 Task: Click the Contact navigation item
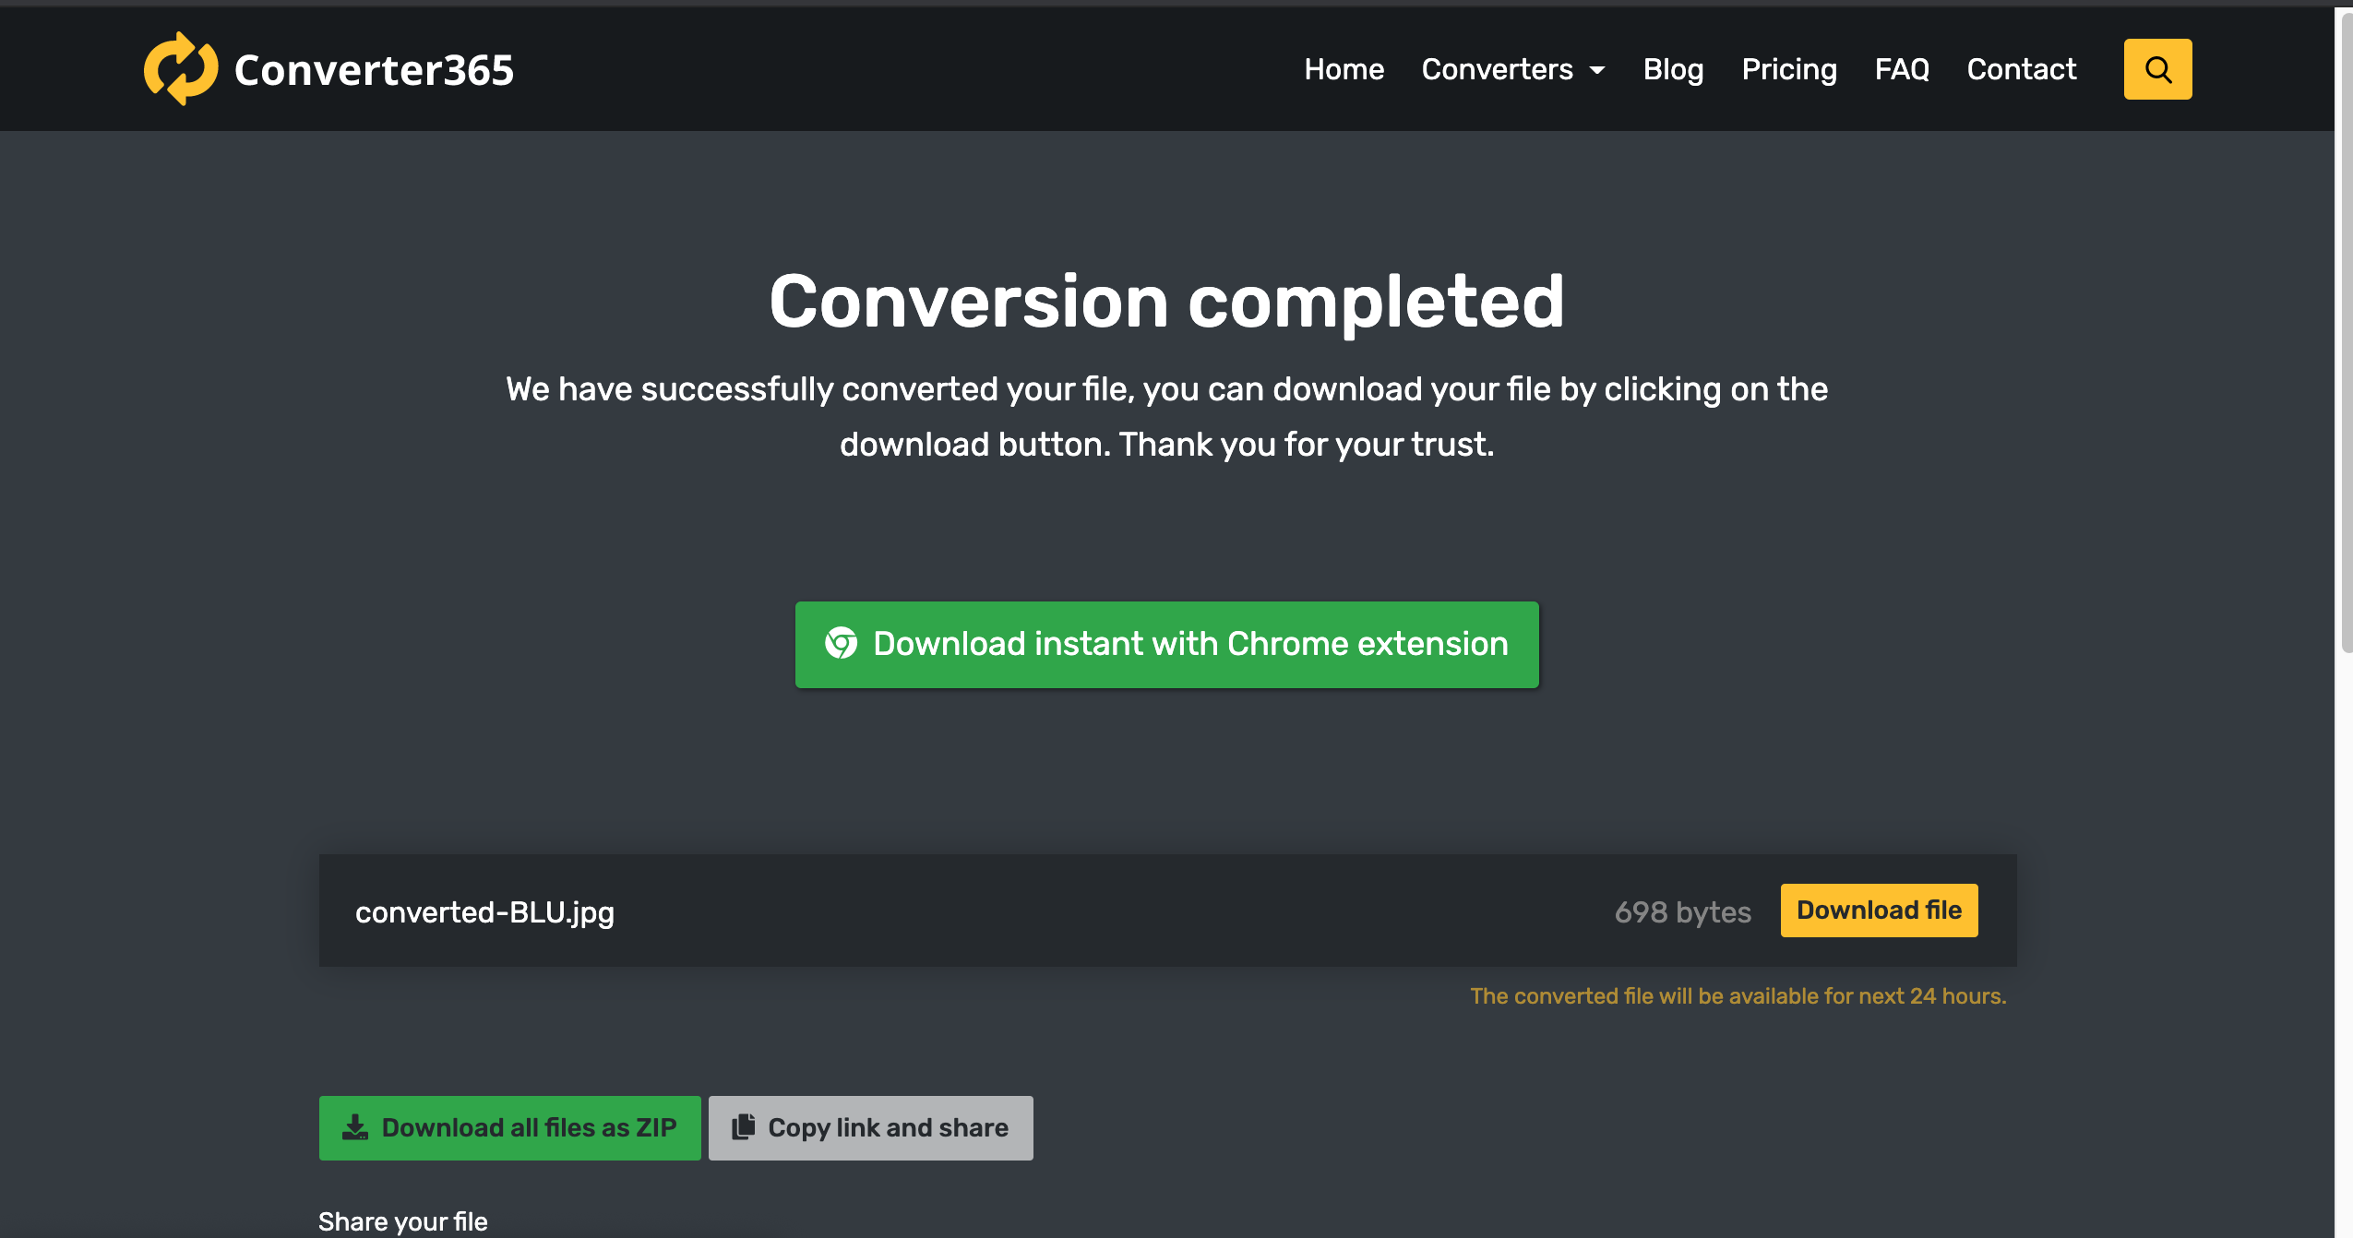click(x=2022, y=68)
